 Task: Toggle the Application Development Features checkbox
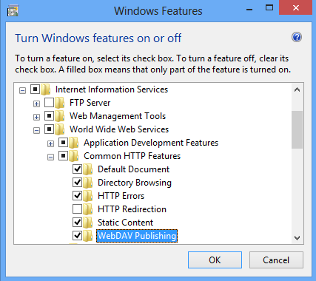coord(63,142)
